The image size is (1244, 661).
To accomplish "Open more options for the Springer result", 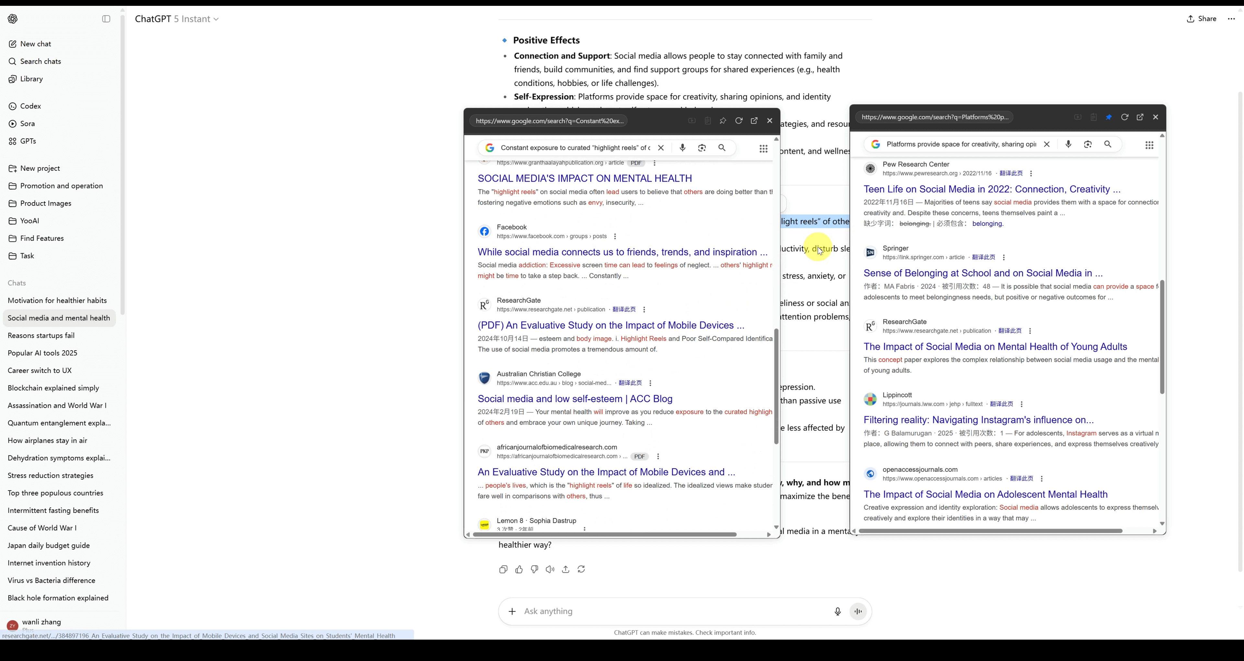I will 1004,258.
